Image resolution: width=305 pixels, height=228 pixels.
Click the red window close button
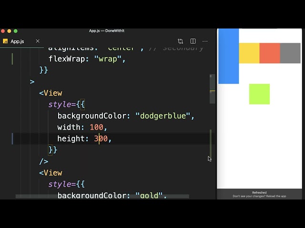click(3, 31)
